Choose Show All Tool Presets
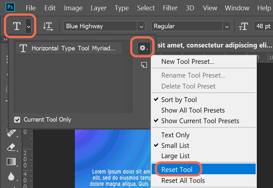Viewport: 273px width, 188px height. coord(204,110)
